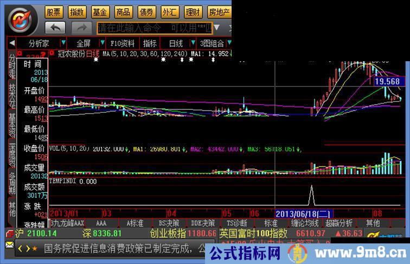This screenshot has height=264, width=410.
Task: Select the 股票 category button
Action: [53, 11]
